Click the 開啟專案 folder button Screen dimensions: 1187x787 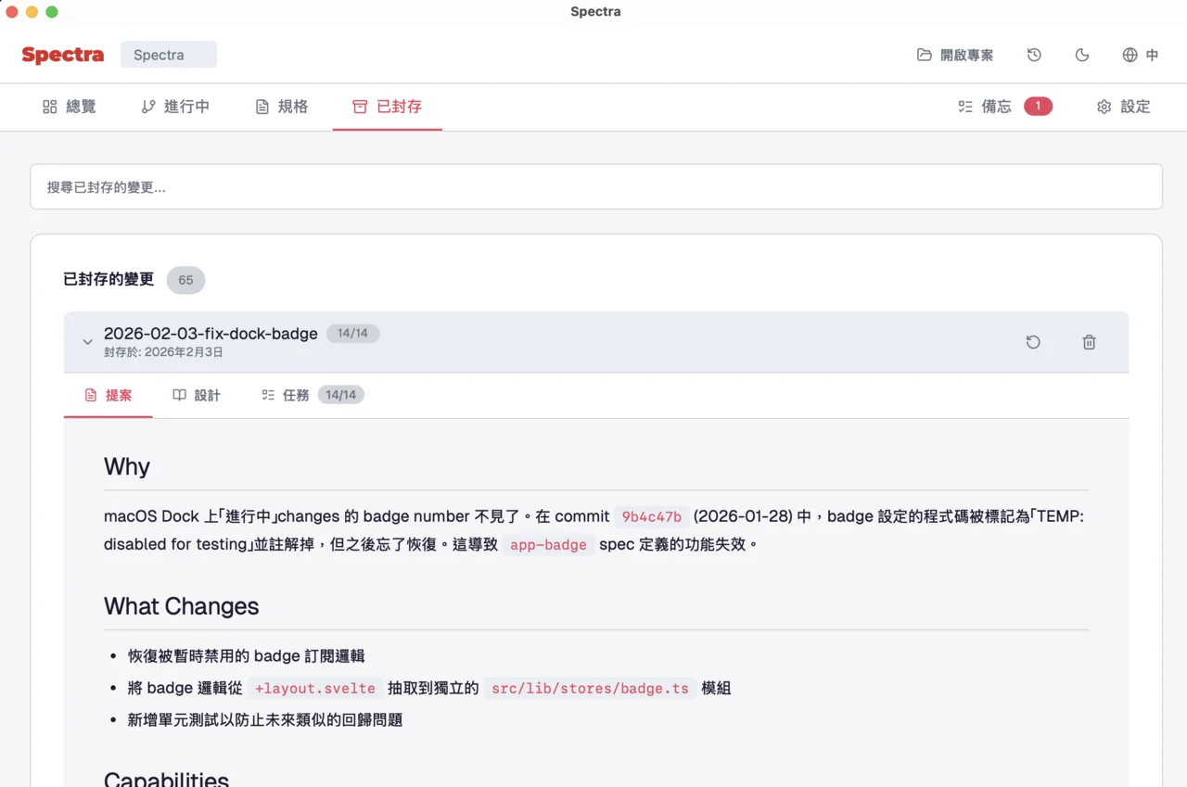[955, 55]
